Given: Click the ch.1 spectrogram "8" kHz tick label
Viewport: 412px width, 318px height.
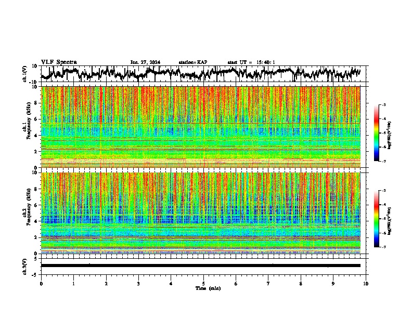Looking at the screenshot, I should coord(36,103).
